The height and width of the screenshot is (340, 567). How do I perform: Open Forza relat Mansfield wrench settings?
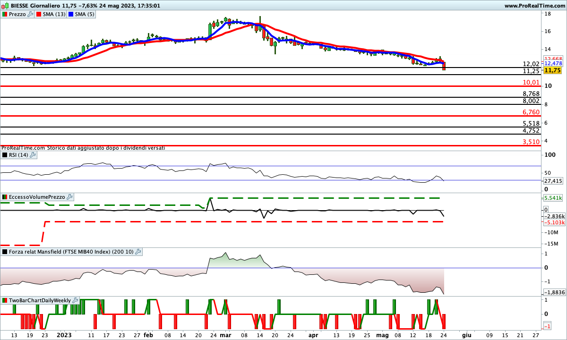click(x=138, y=252)
